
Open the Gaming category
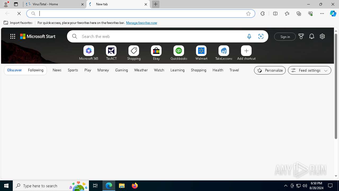(x=122, y=70)
